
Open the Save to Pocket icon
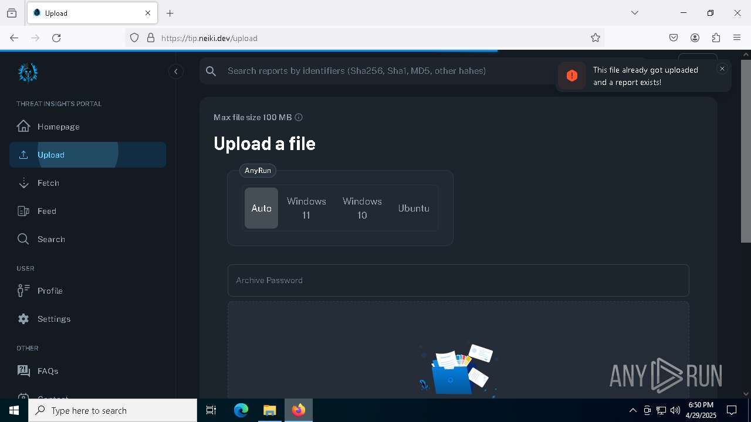tap(674, 38)
